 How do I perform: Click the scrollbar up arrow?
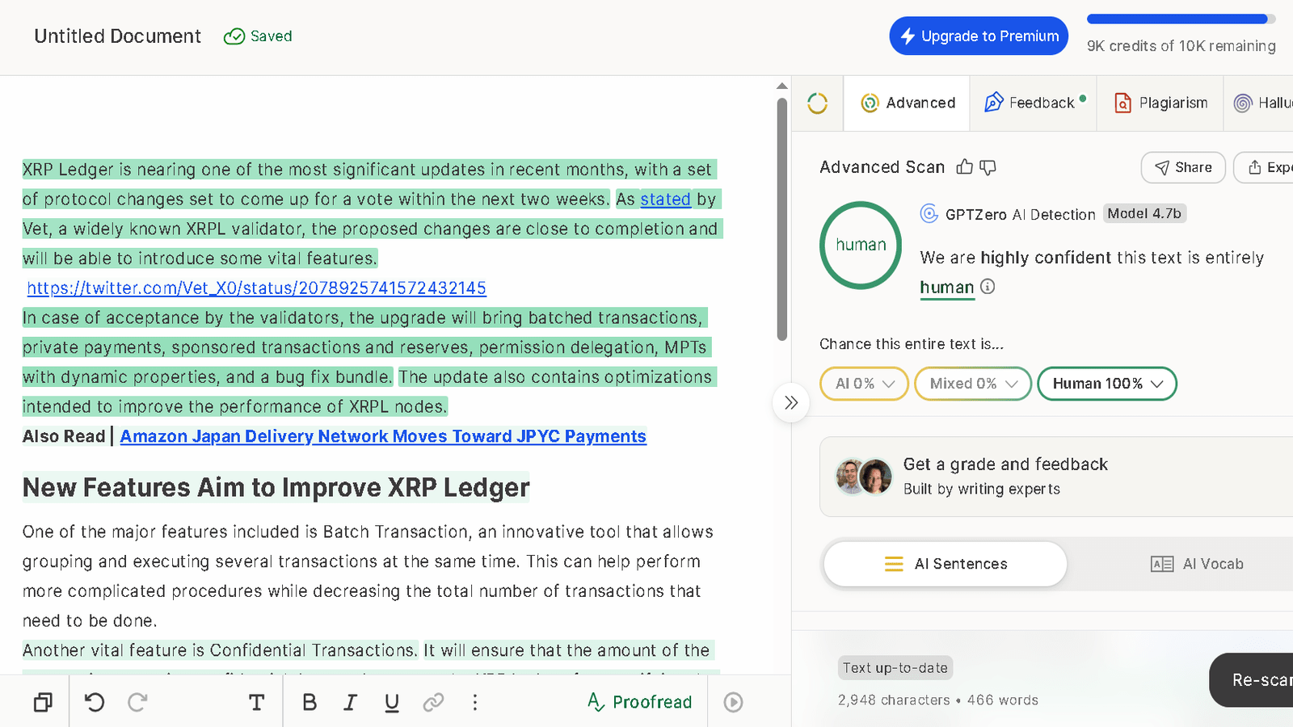tap(781, 86)
